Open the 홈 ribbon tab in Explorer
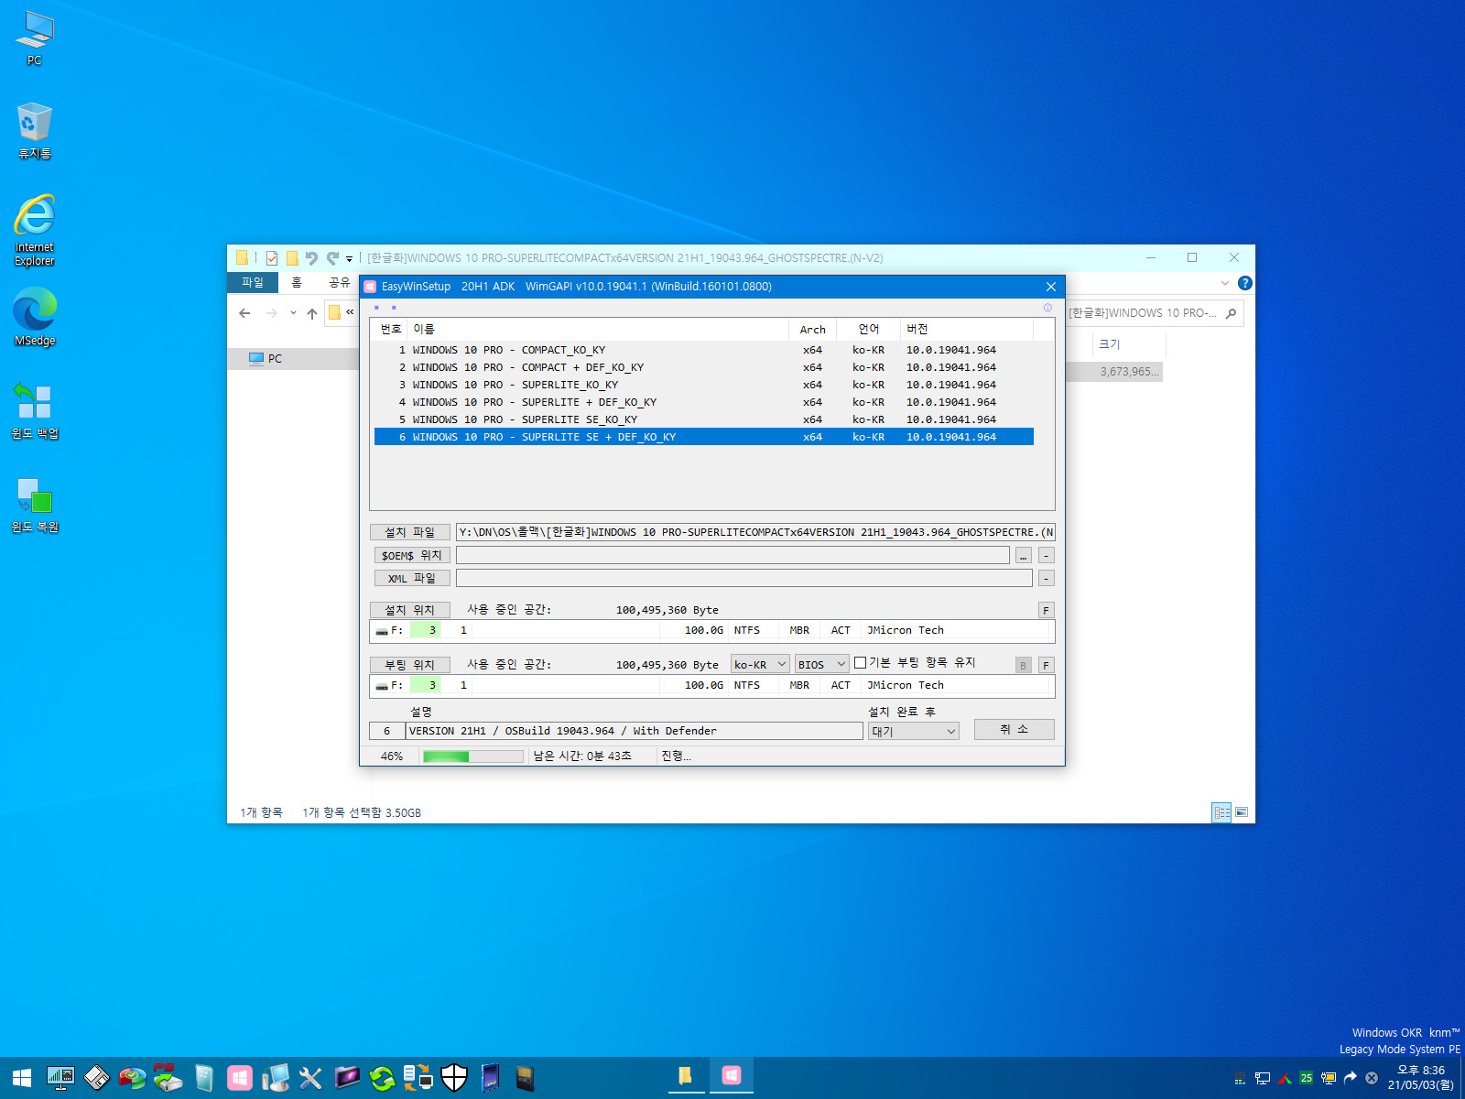The image size is (1465, 1099). (297, 282)
